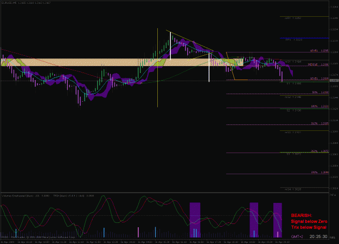Click the GMT+2 timezone label
The image size is (339, 244).
click(x=297, y=236)
